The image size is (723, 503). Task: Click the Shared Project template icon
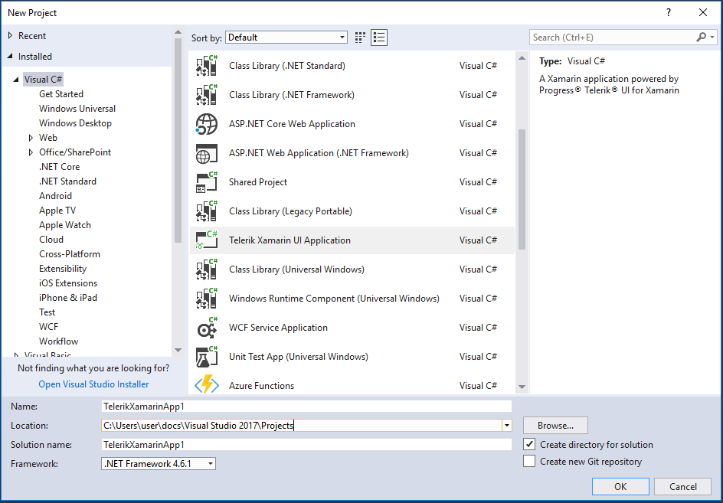(x=207, y=182)
